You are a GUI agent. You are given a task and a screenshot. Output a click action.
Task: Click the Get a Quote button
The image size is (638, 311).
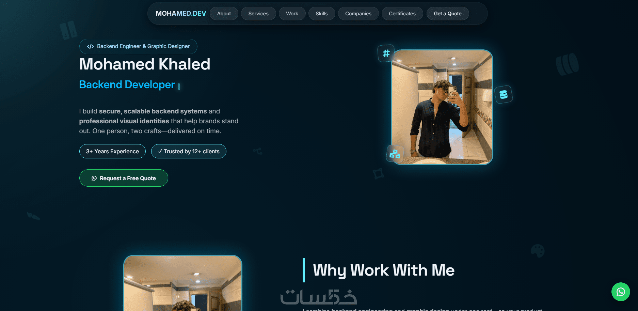click(448, 14)
